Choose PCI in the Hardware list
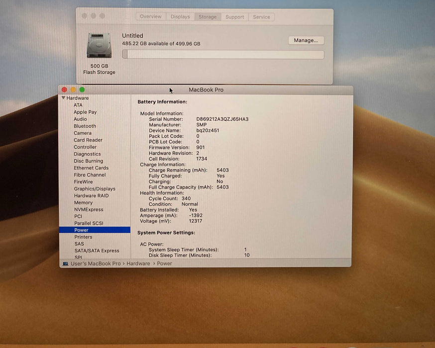This screenshot has width=435, height=348. [78, 216]
